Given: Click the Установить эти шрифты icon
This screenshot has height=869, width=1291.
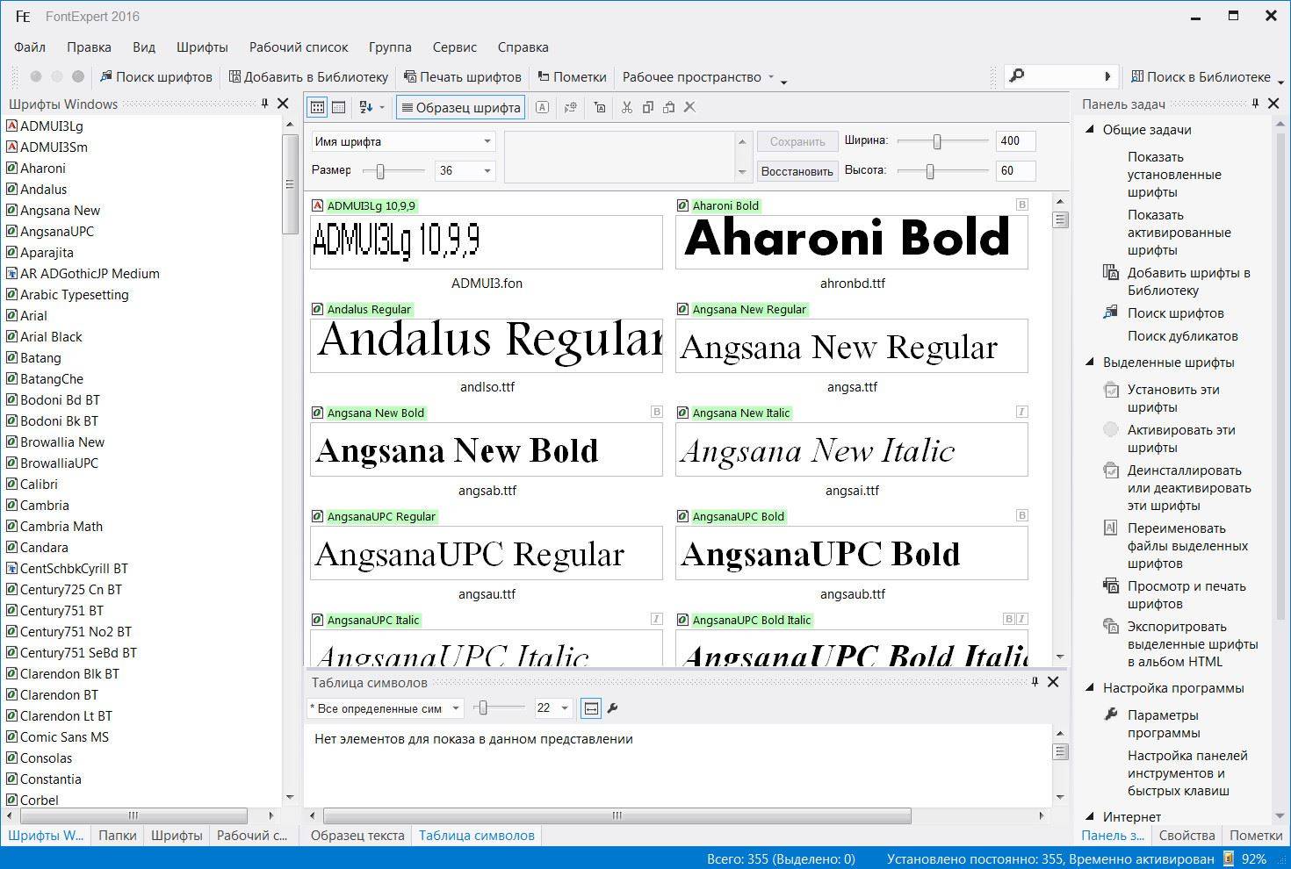Looking at the screenshot, I should [x=1111, y=390].
